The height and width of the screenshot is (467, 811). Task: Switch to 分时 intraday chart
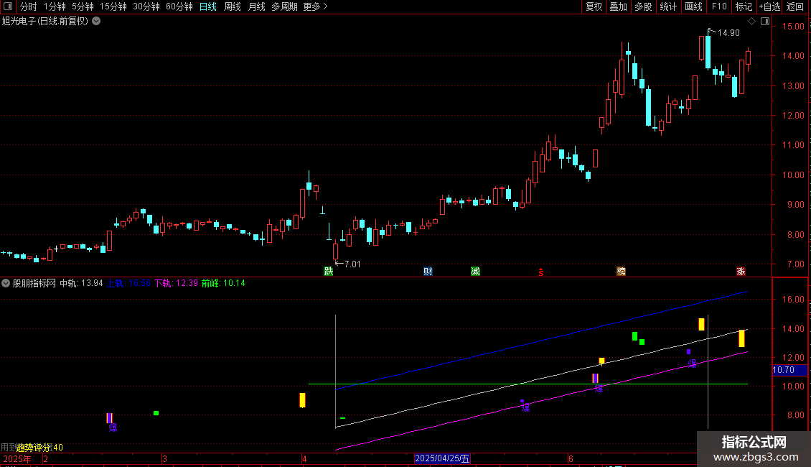[x=29, y=6]
